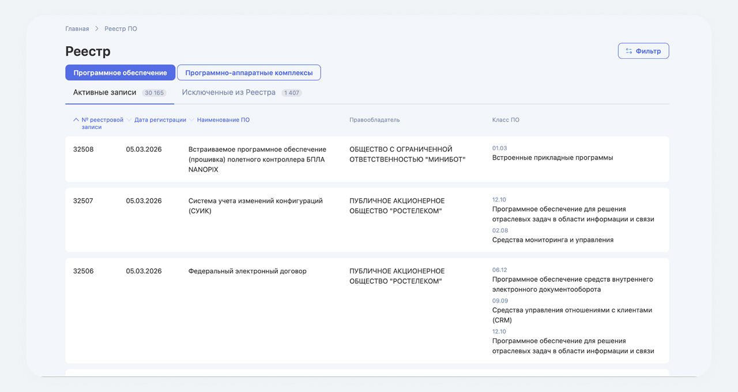
Task: Click class code 09.09
Action: click(x=500, y=300)
